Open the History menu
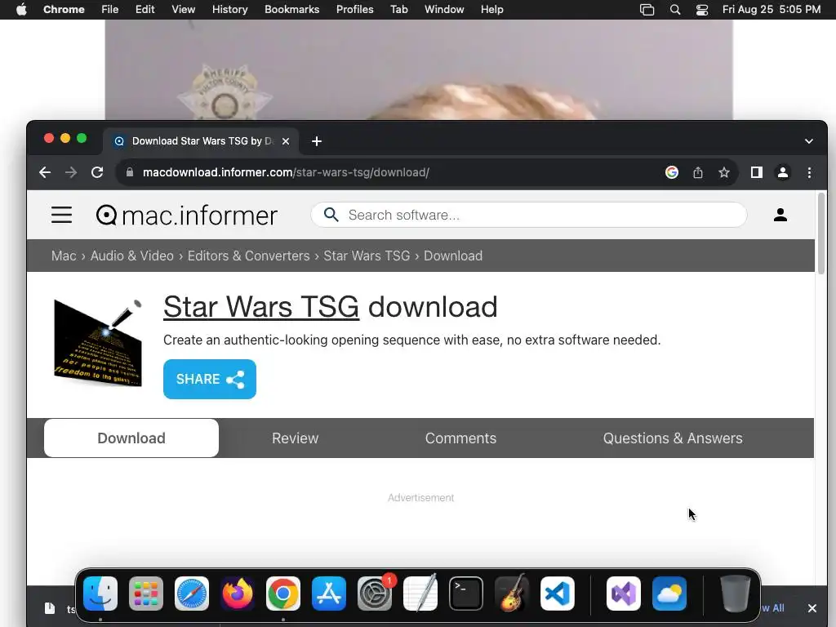836x627 pixels. click(229, 10)
